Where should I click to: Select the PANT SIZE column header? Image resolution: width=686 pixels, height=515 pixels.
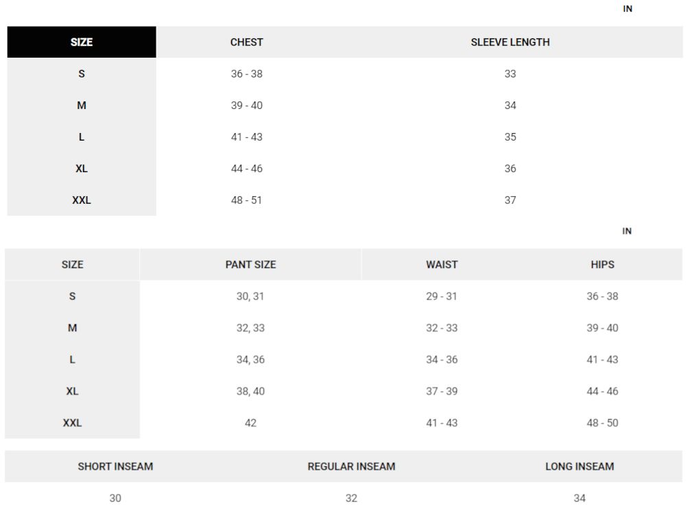point(250,265)
